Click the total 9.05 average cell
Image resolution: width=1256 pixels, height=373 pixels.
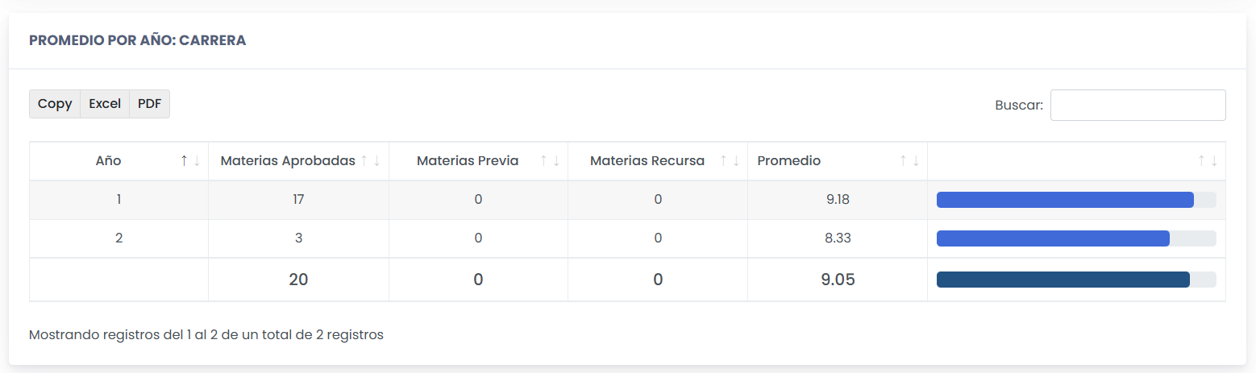point(838,280)
